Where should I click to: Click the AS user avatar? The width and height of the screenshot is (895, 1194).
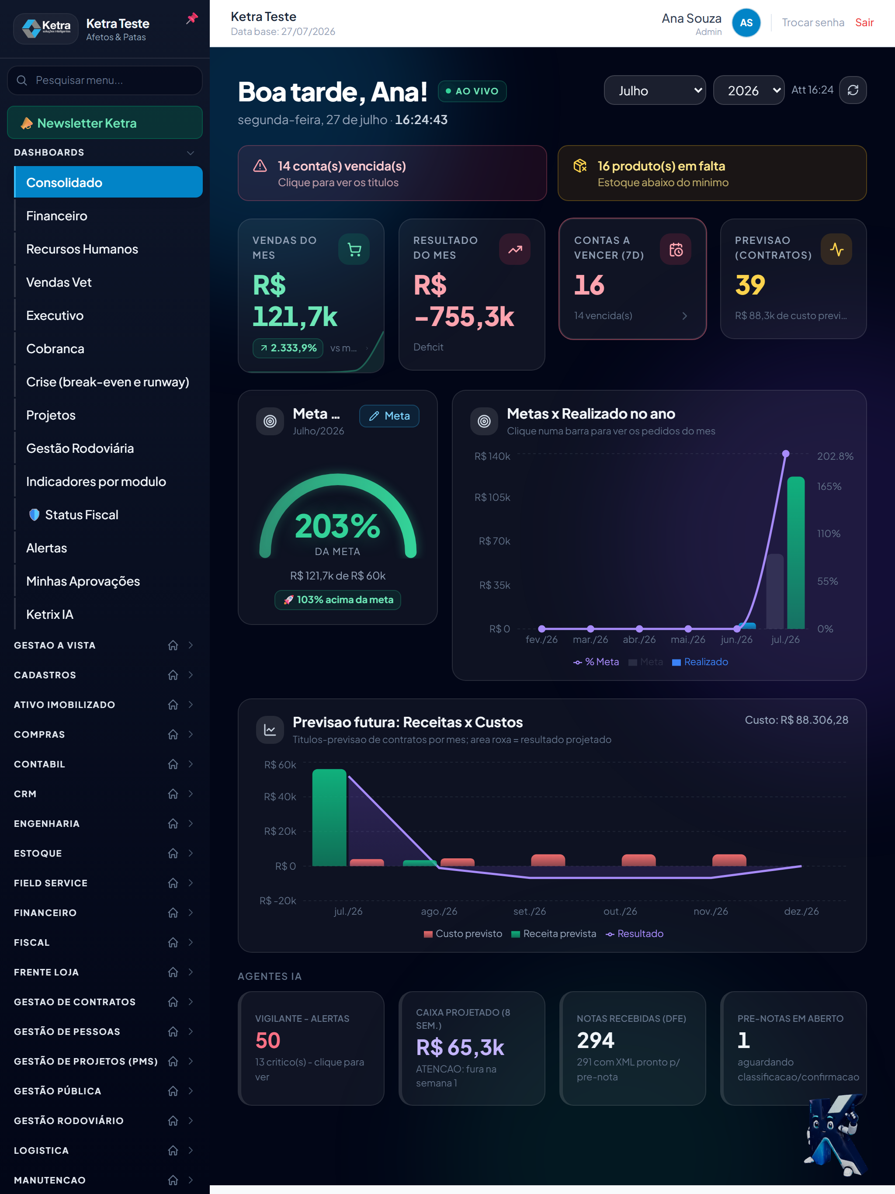(x=746, y=23)
